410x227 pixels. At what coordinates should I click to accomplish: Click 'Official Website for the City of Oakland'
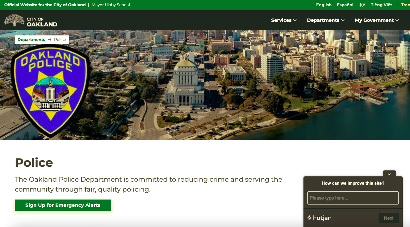(45, 5)
